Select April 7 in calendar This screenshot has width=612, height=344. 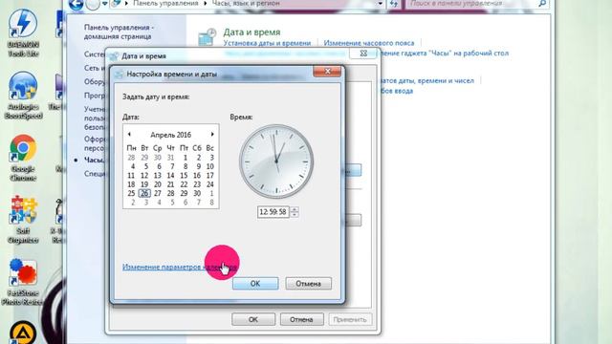172,166
